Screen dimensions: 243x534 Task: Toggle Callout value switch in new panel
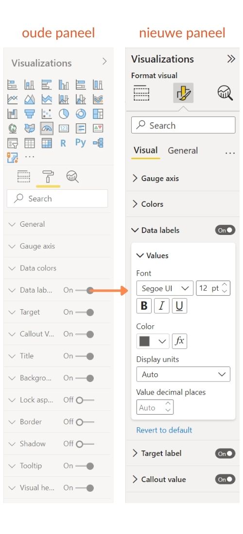(x=225, y=479)
